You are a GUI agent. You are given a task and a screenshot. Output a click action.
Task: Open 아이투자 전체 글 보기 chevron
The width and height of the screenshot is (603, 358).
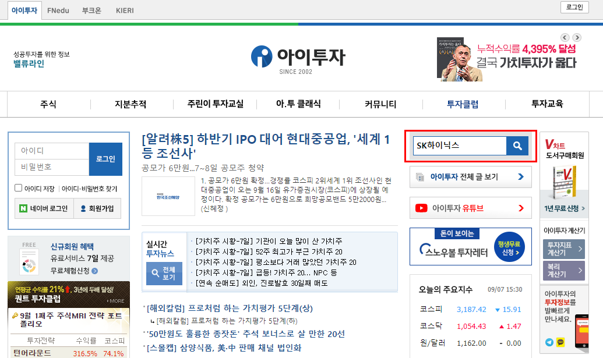(x=521, y=177)
